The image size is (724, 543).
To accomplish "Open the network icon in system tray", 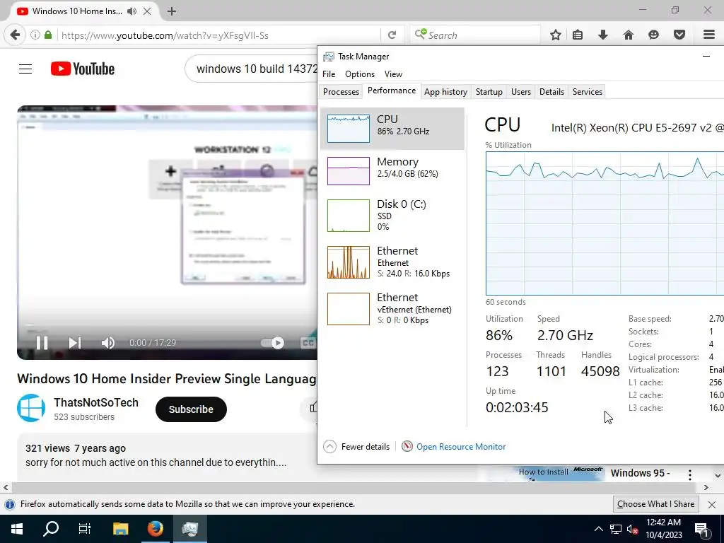I will pyautogui.click(x=616, y=529).
